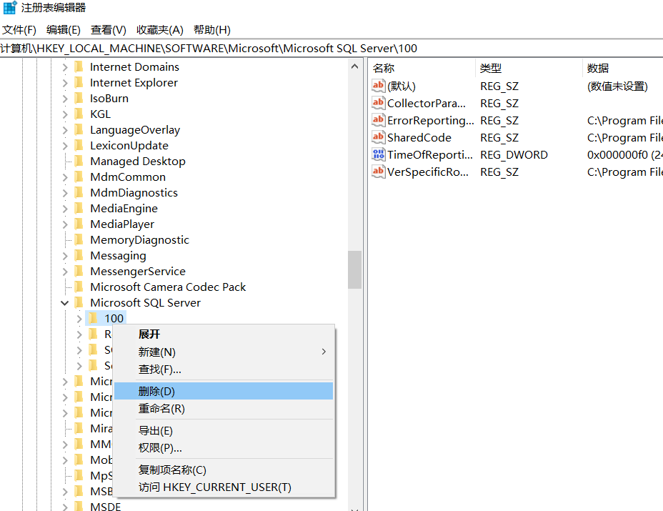
Task: Select the Managed Desktop tree item label
Action: [138, 162]
